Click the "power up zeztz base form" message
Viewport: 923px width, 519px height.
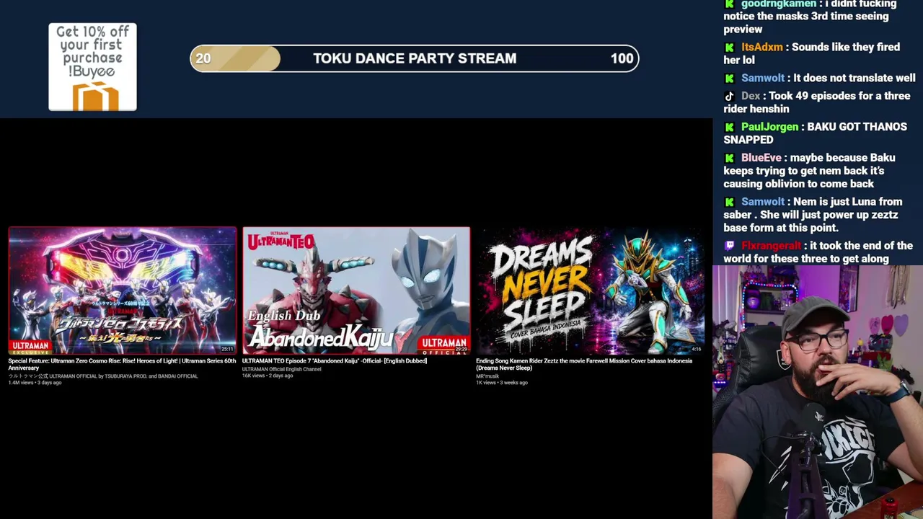(813, 216)
